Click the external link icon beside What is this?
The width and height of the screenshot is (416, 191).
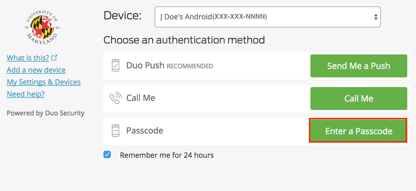(x=54, y=57)
